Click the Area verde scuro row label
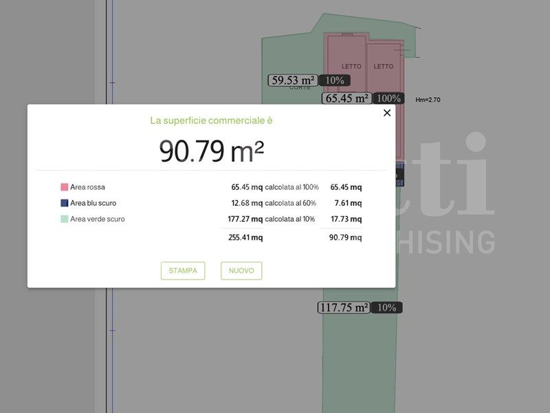Viewport: 550px width, 413px height. pos(98,219)
